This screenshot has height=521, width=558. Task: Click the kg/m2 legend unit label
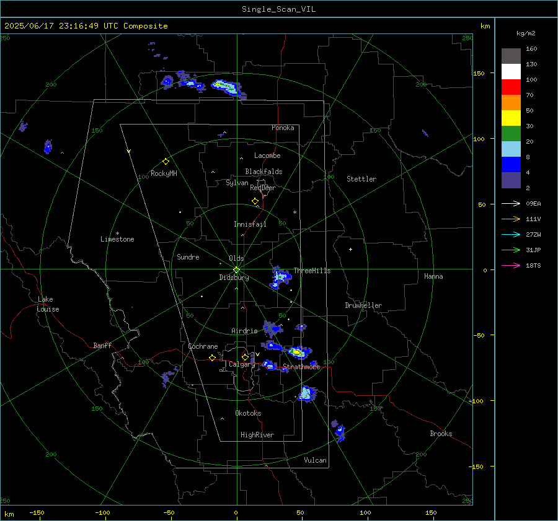pos(526,33)
